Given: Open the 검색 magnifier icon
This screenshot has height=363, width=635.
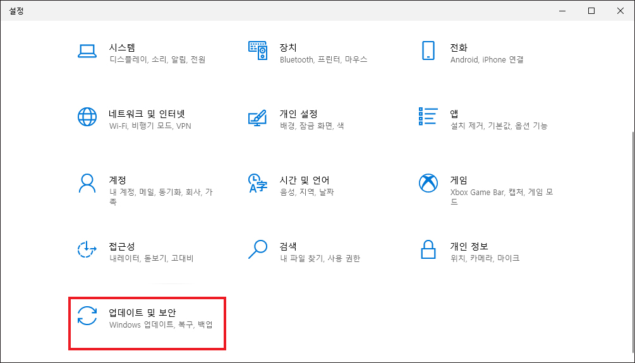Looking at the screenshot, I should 258,249.
